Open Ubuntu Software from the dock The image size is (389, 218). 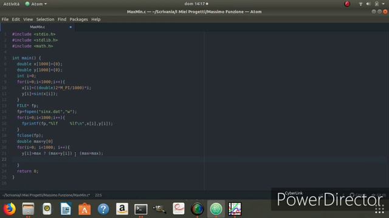[x=84, y=209]
